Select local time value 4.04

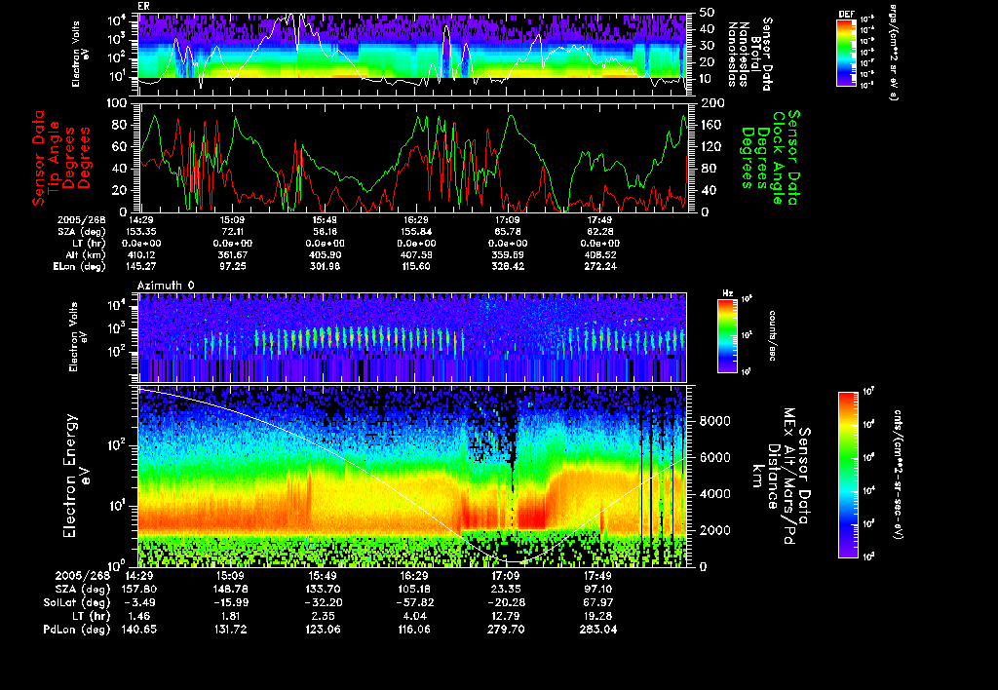(415, 616)
